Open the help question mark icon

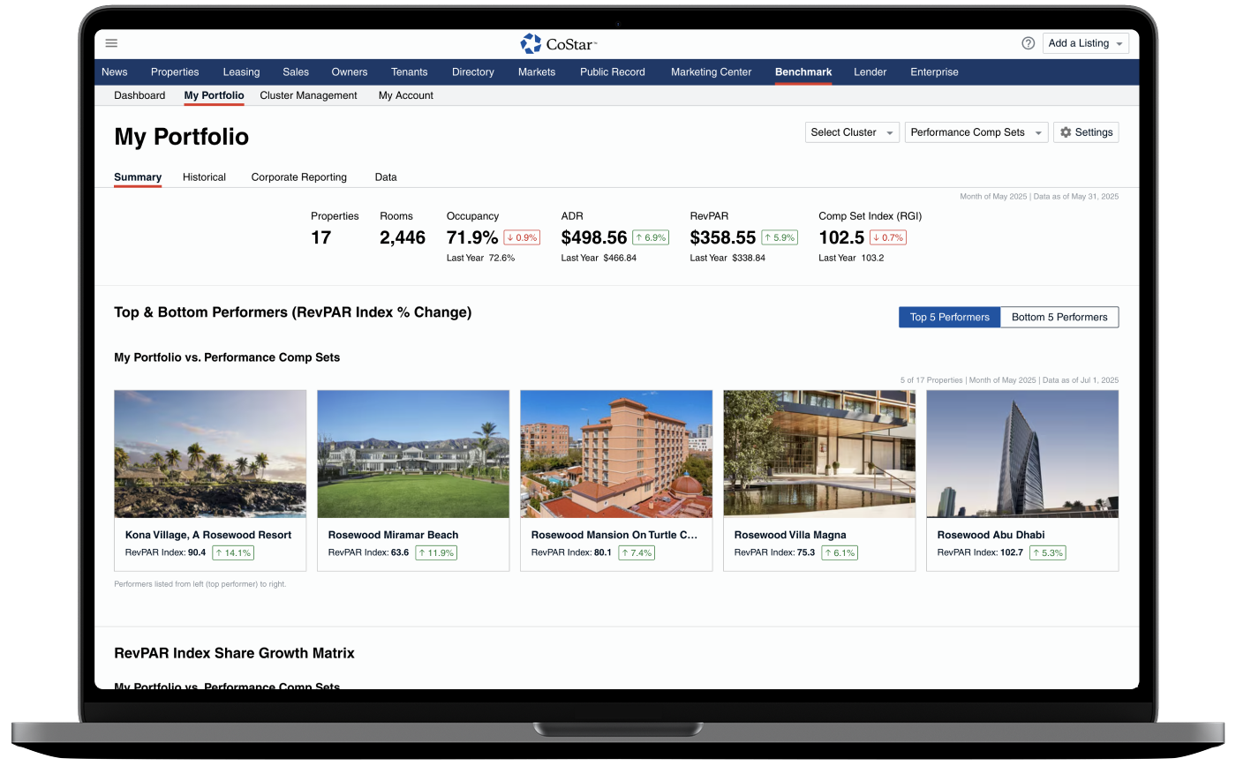[x=1028, y=43]
